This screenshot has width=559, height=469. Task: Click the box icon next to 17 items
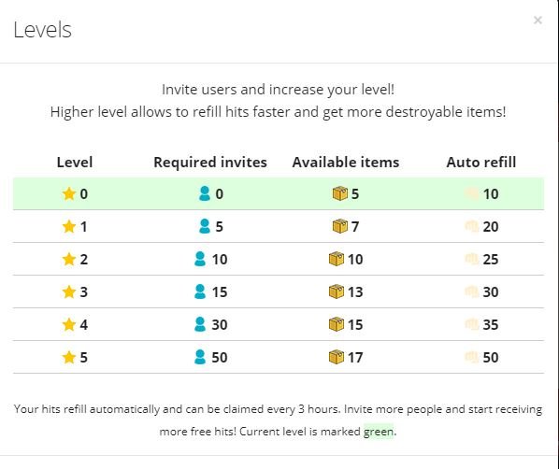point(336,357)
